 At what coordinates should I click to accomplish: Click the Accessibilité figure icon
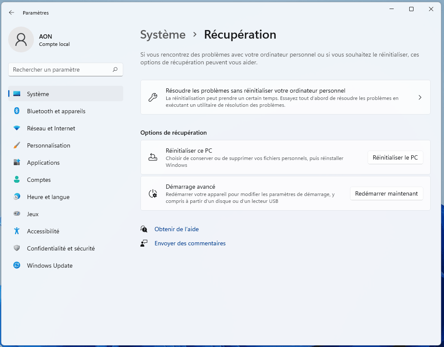click(17, 231)
